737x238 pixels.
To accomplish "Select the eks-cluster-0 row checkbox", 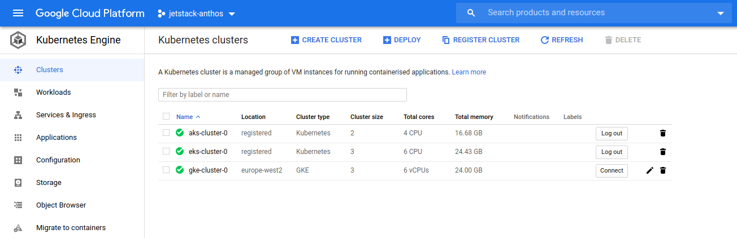I will pyautogui.click(x=166, y=152).
